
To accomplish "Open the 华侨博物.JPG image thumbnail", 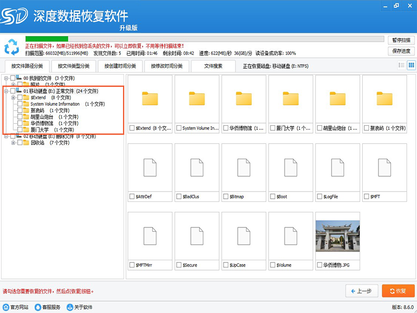I will click(338, 235).
